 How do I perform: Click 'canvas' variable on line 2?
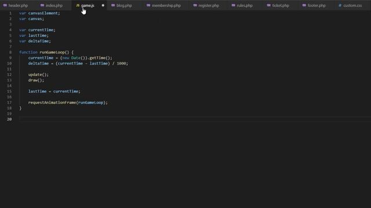pyautogui.click(x=35, y=18)
